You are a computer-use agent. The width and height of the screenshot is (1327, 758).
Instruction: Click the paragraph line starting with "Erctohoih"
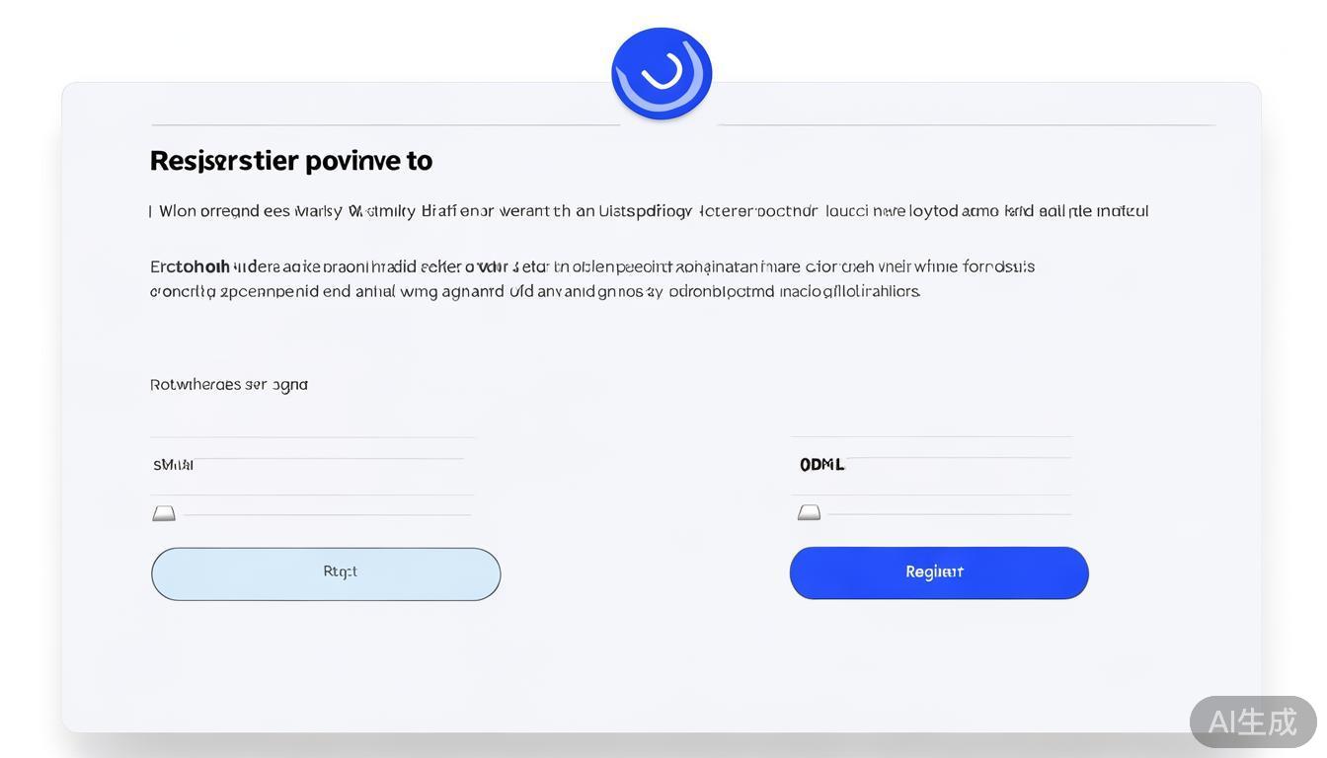click(x=591, y=266)
